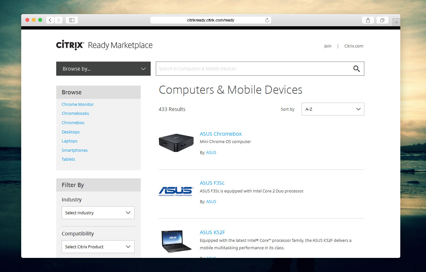Click the 433 Results text
The image size is (426, 272).
[172, 109]
